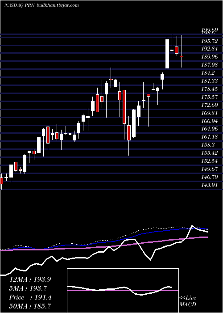Click the 12MA : 193.9 readout
This screenshot has width=223, height=313.
point(30,279)
